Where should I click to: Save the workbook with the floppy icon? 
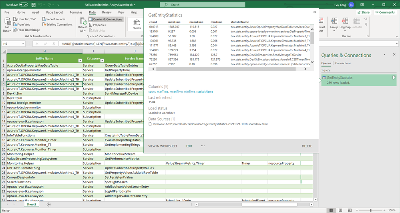[33, 4]
